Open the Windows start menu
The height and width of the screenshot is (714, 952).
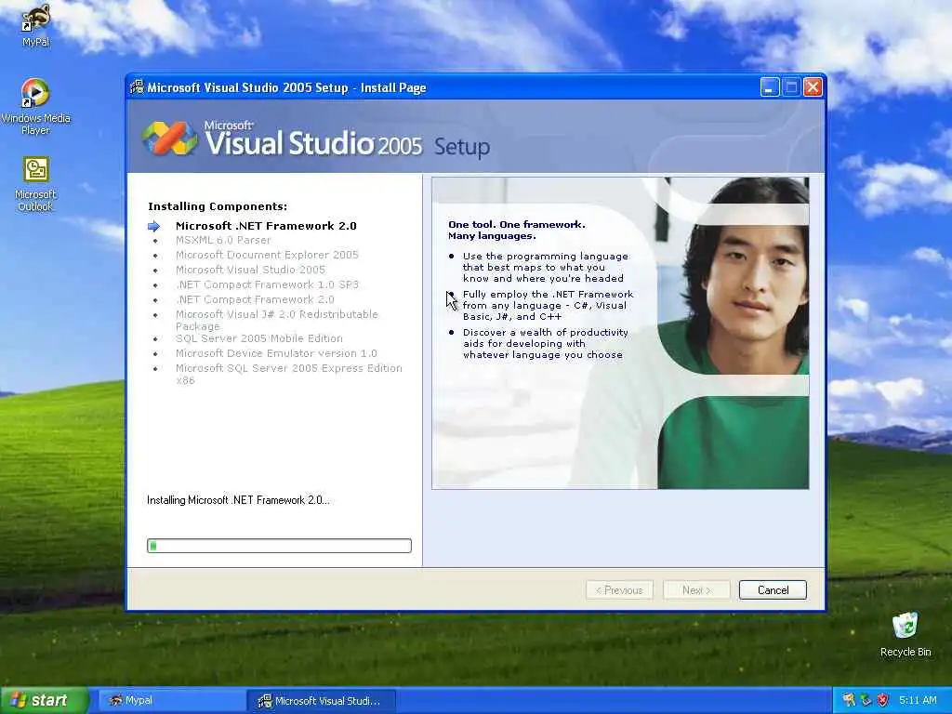tap(44, 700)
